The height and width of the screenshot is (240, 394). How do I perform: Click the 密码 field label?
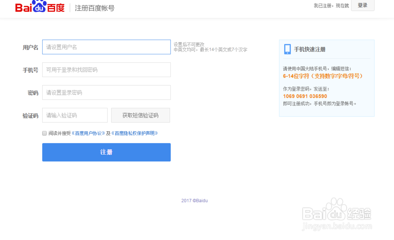click(x=33, y=93)
